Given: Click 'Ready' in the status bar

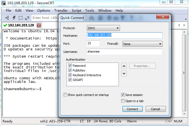Looking at the screenshot, I should 8,121.
